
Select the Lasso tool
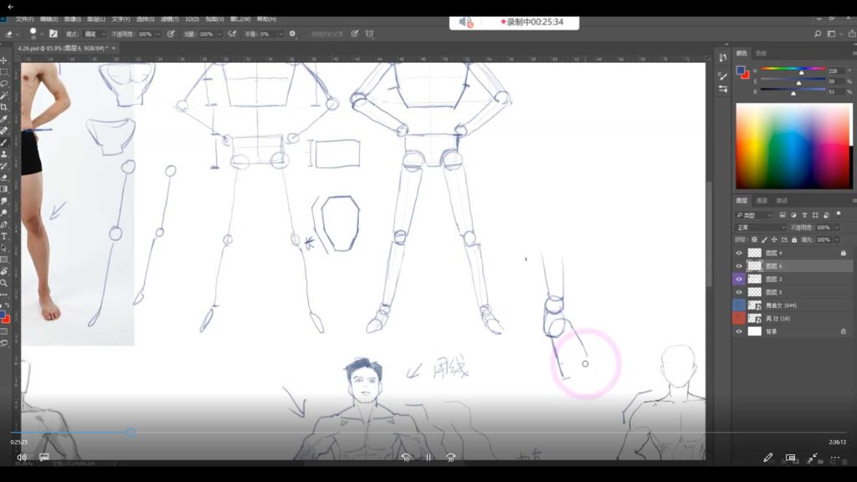(x=4, y=85)
